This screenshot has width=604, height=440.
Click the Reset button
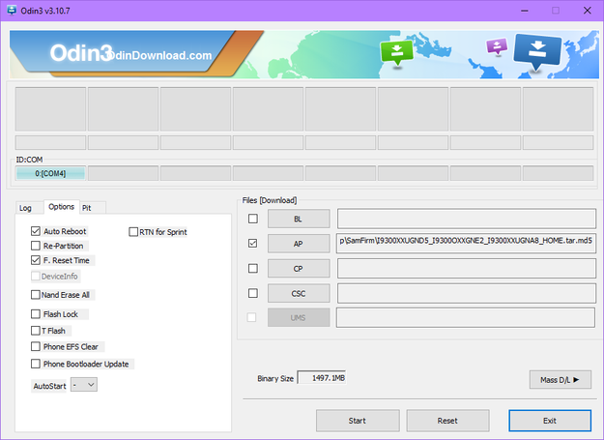pyautogui.click(x=447, y=421)
